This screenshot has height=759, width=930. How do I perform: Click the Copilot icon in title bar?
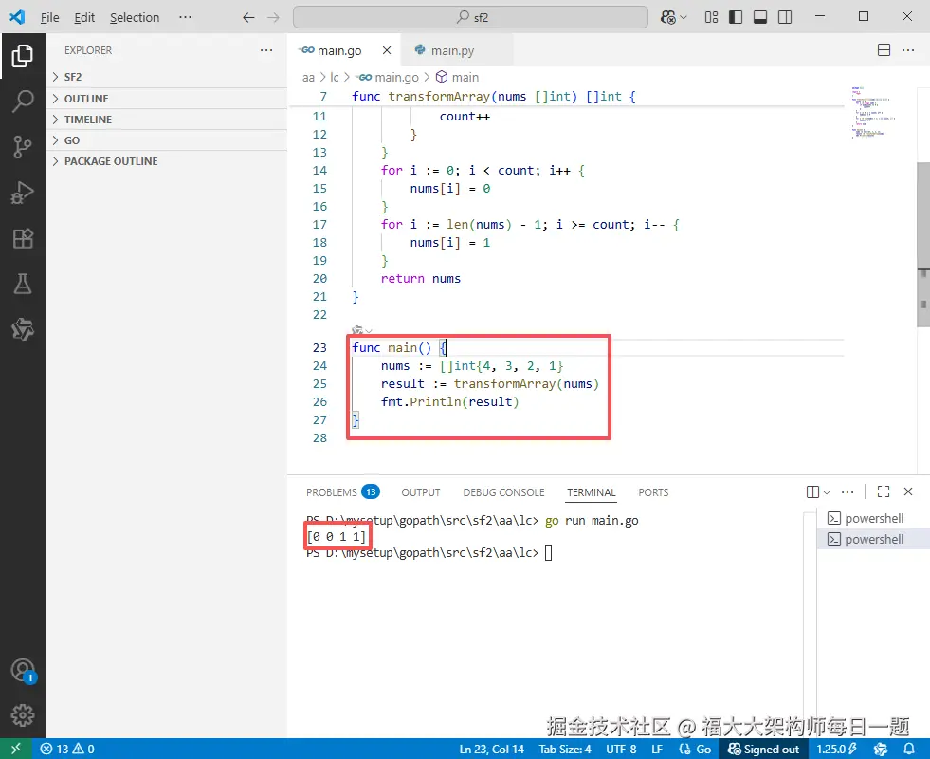tap(668, 17)
